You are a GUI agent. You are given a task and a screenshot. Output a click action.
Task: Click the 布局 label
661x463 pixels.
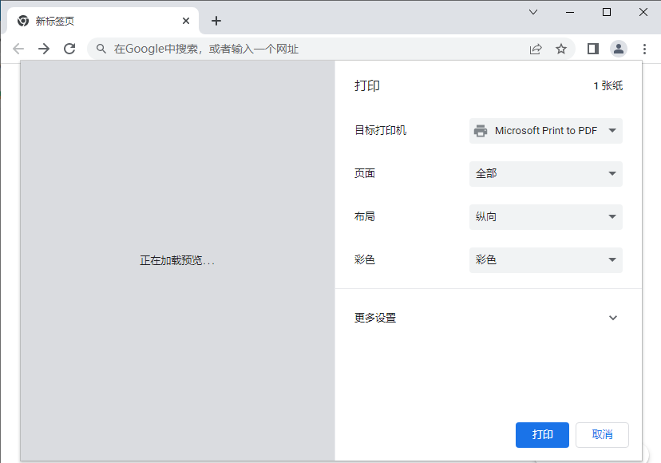point(365,216)
